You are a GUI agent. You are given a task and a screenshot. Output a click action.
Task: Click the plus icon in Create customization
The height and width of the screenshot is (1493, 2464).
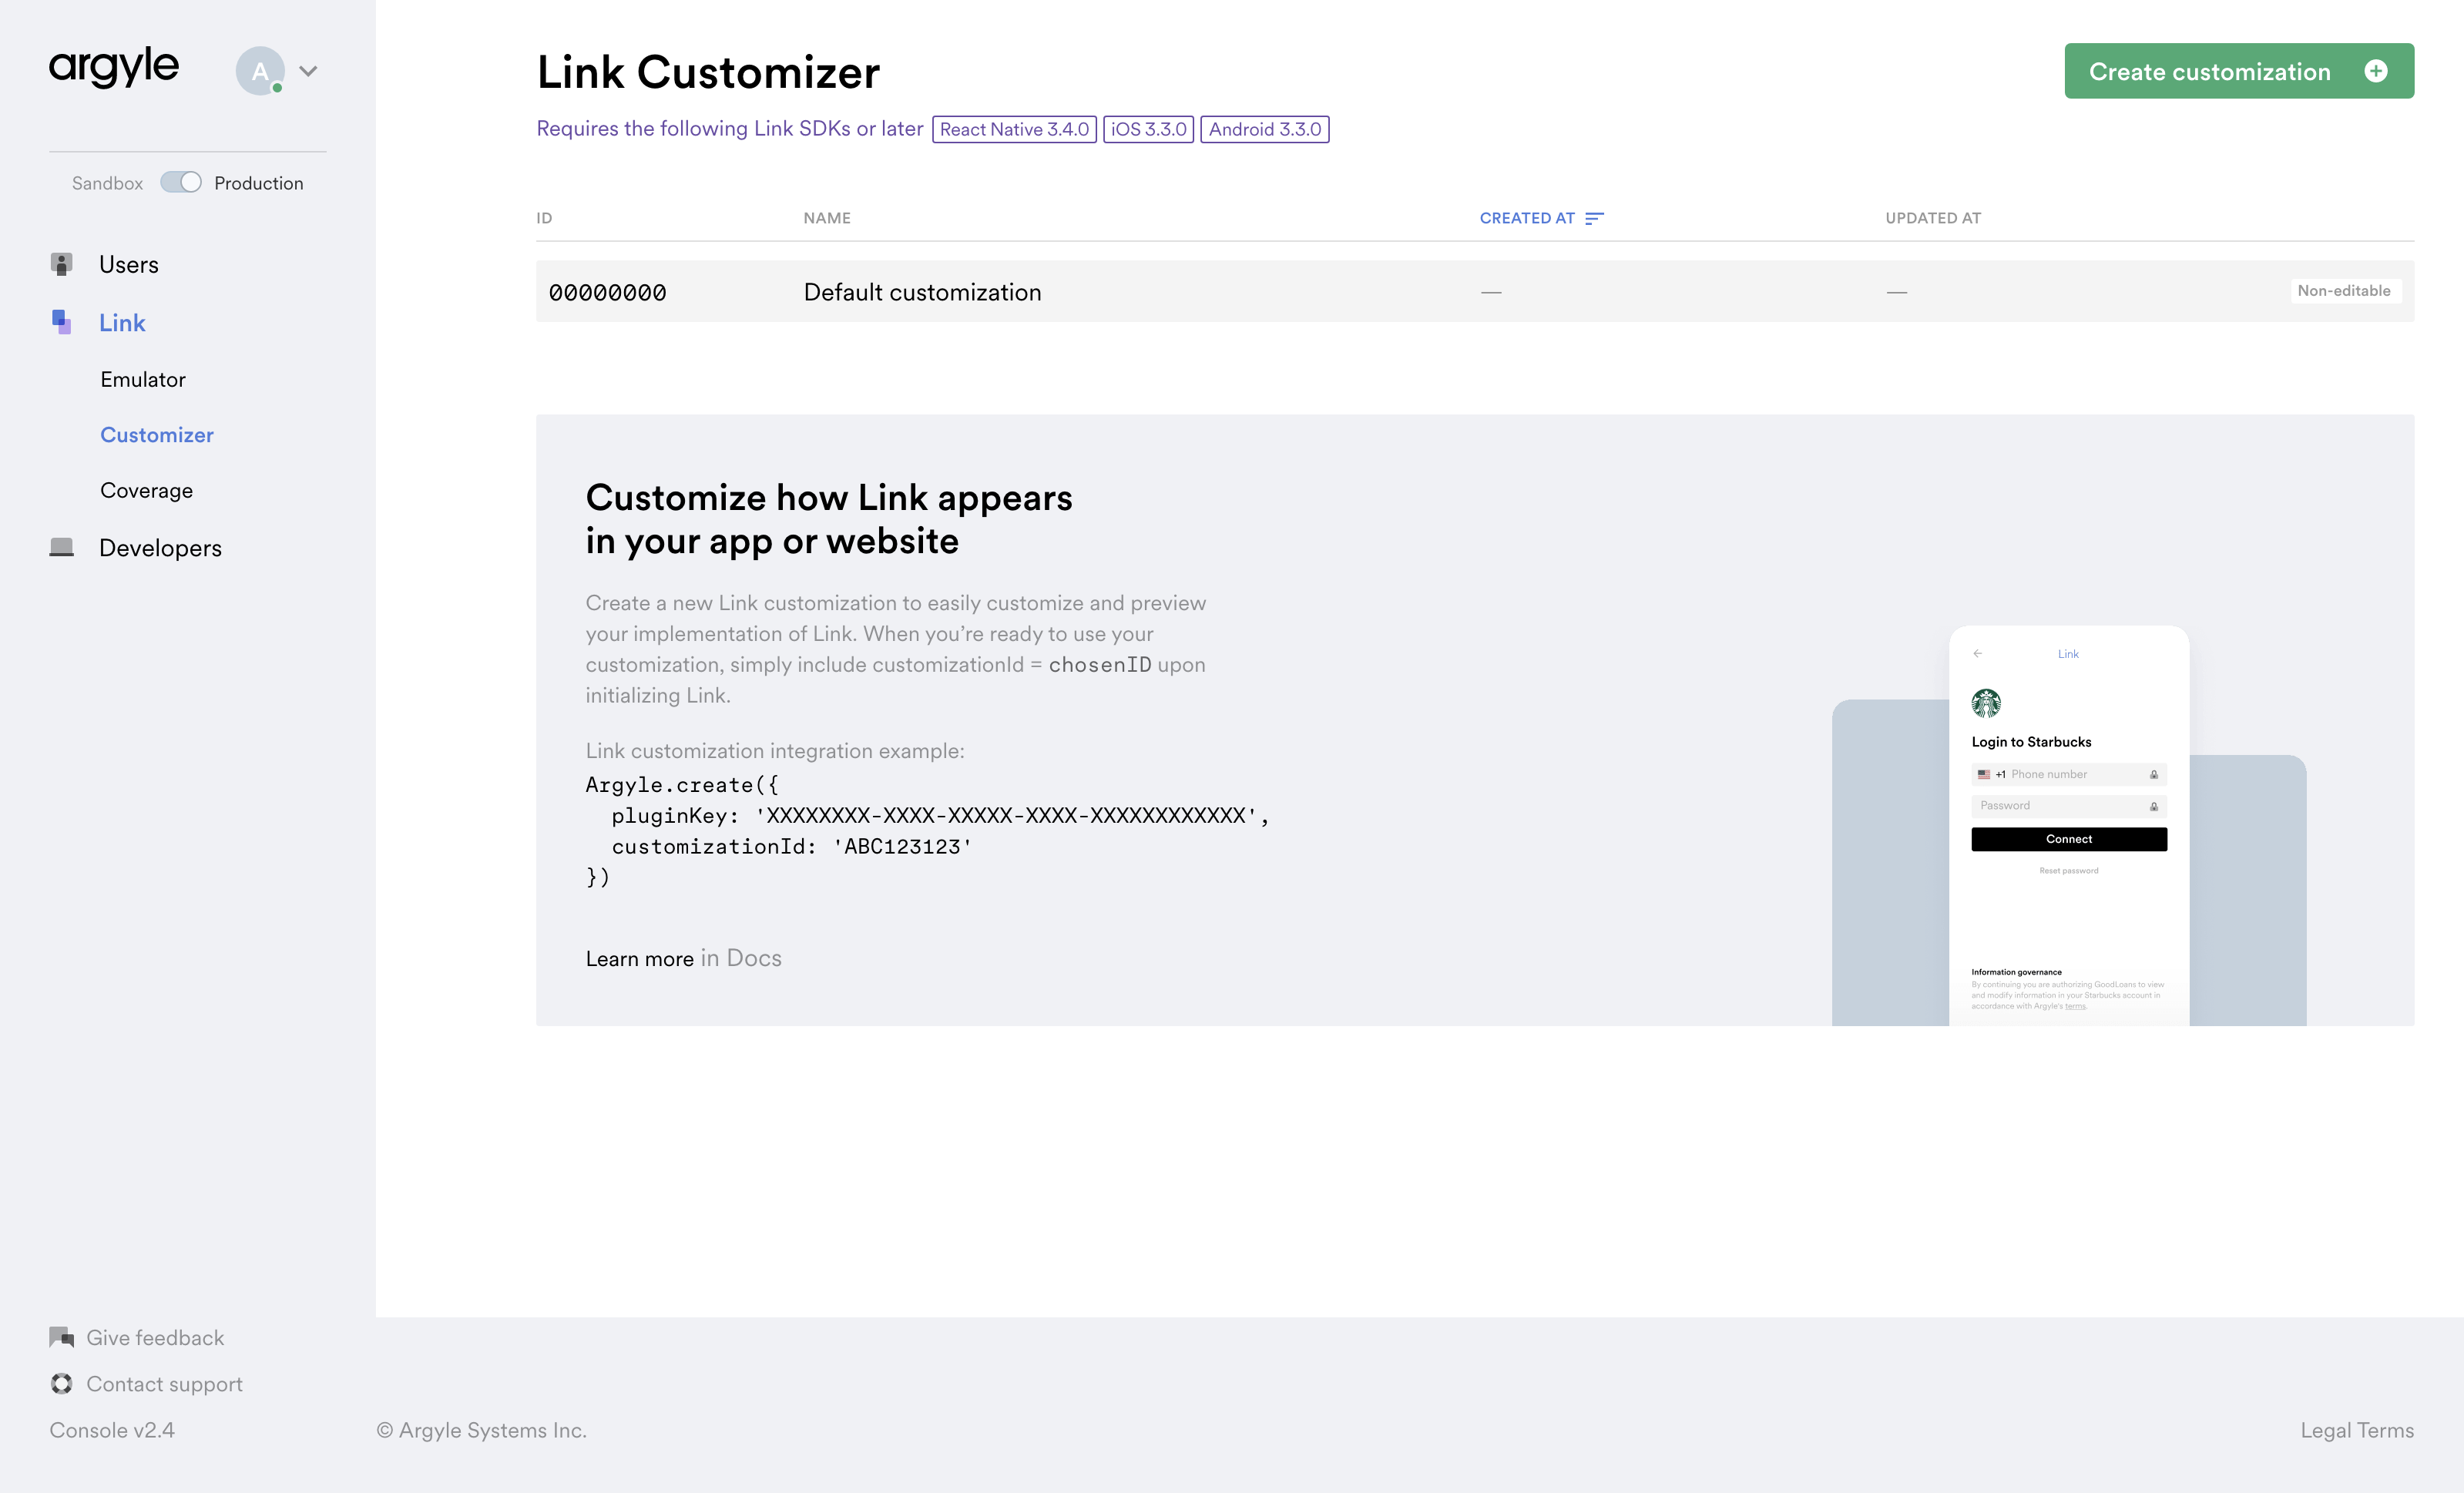(x=2376, y=71)
